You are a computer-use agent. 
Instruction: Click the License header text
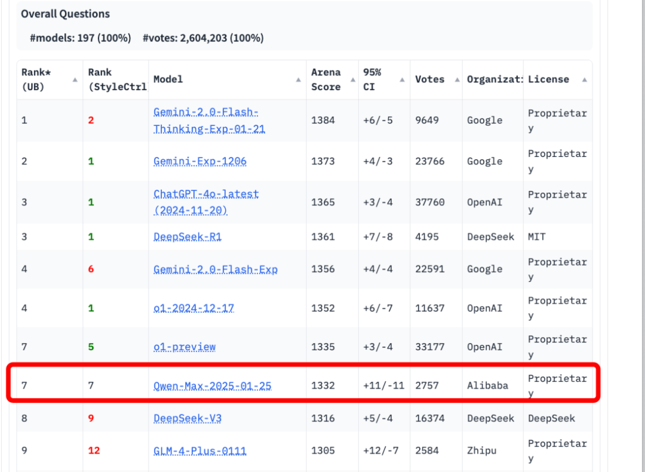point(548,79)
